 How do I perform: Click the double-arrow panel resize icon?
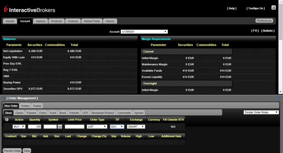coord(277,98)
